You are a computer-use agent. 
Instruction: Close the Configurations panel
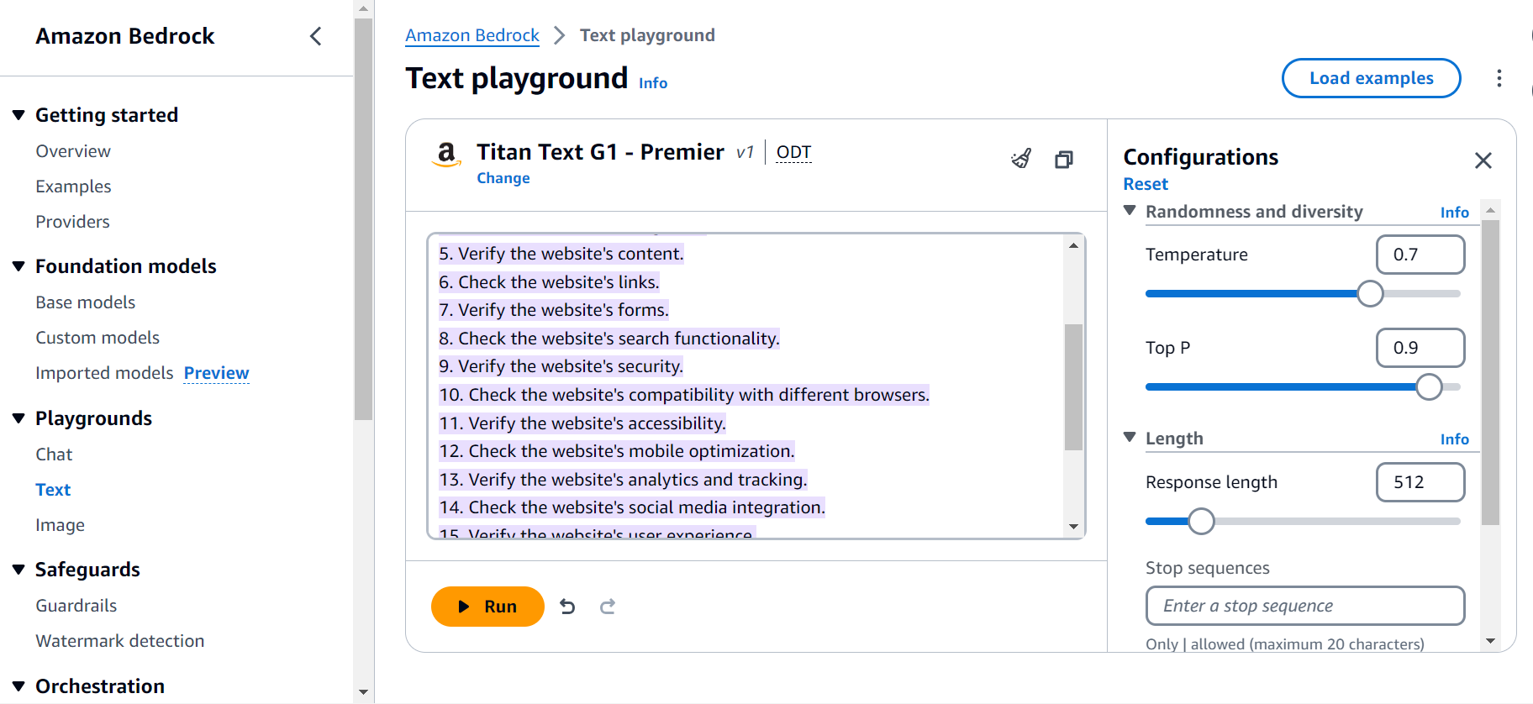(x=1483, y=160)
